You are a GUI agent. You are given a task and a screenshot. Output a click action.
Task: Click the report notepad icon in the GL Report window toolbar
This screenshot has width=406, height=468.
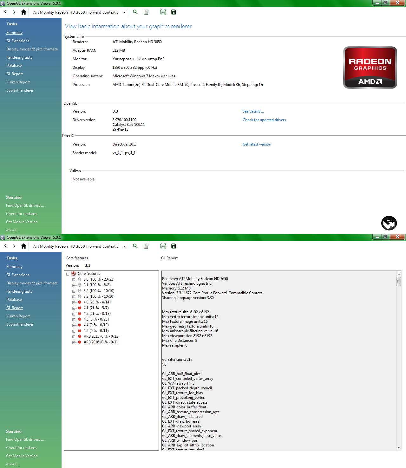pyautogui.click(x=146, y=246)
